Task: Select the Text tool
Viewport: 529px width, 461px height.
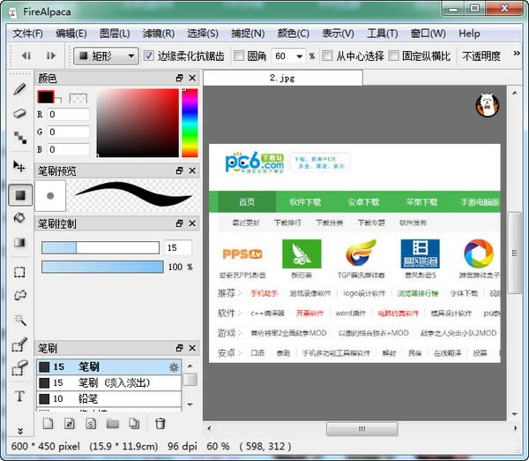Action: pos(19,396)
